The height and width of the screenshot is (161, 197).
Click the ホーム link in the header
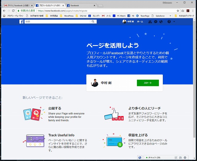140,22
